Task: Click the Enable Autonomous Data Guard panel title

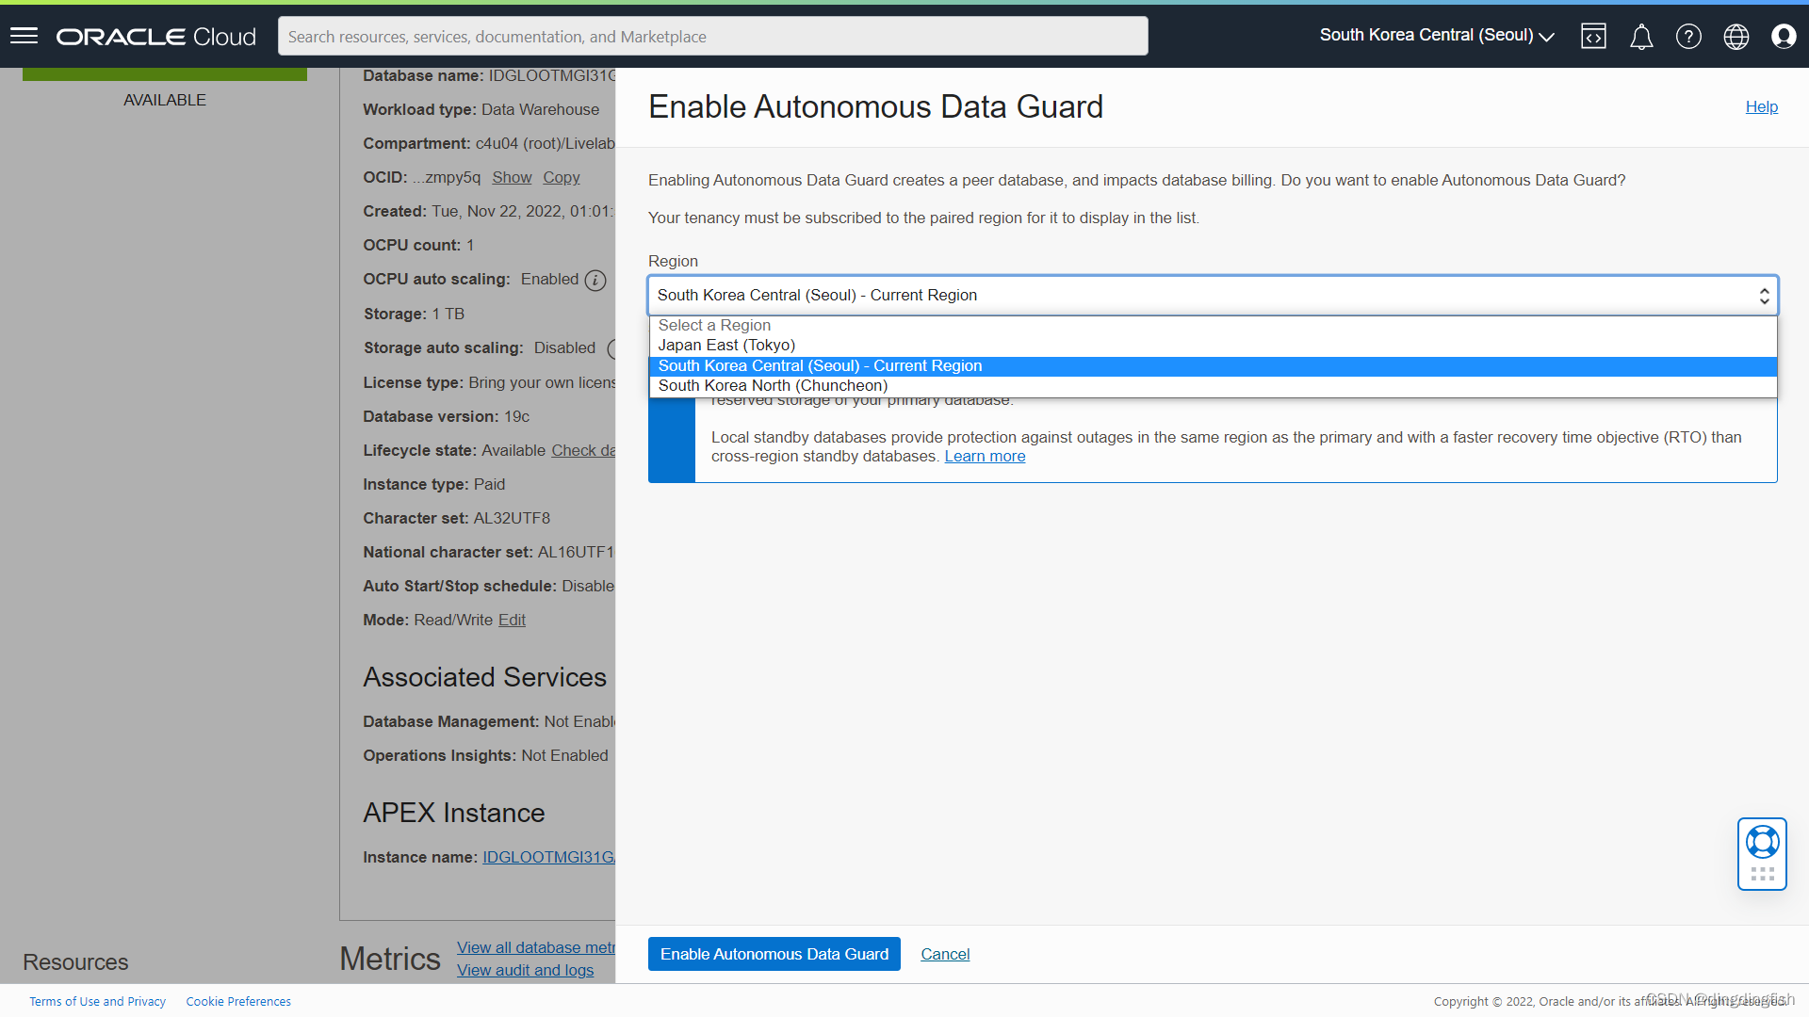Action: [875, 107]
